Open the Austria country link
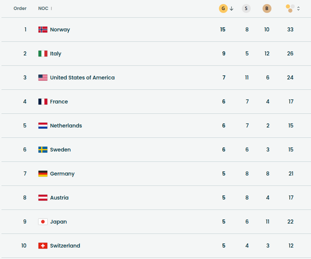Viewport: 311px width, 259px height. pyautogui.click(x=59, y=198)
